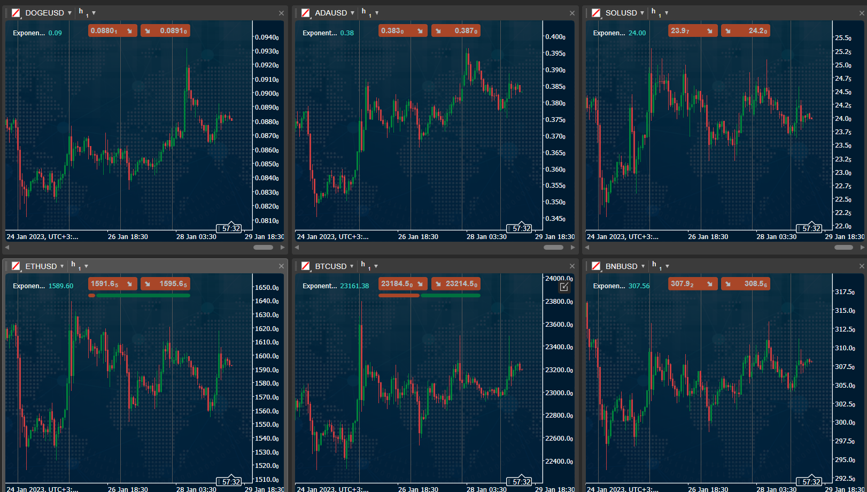Sell DOGEUSD at 0.08801
The image size is (867, 492).
(113, 31)
